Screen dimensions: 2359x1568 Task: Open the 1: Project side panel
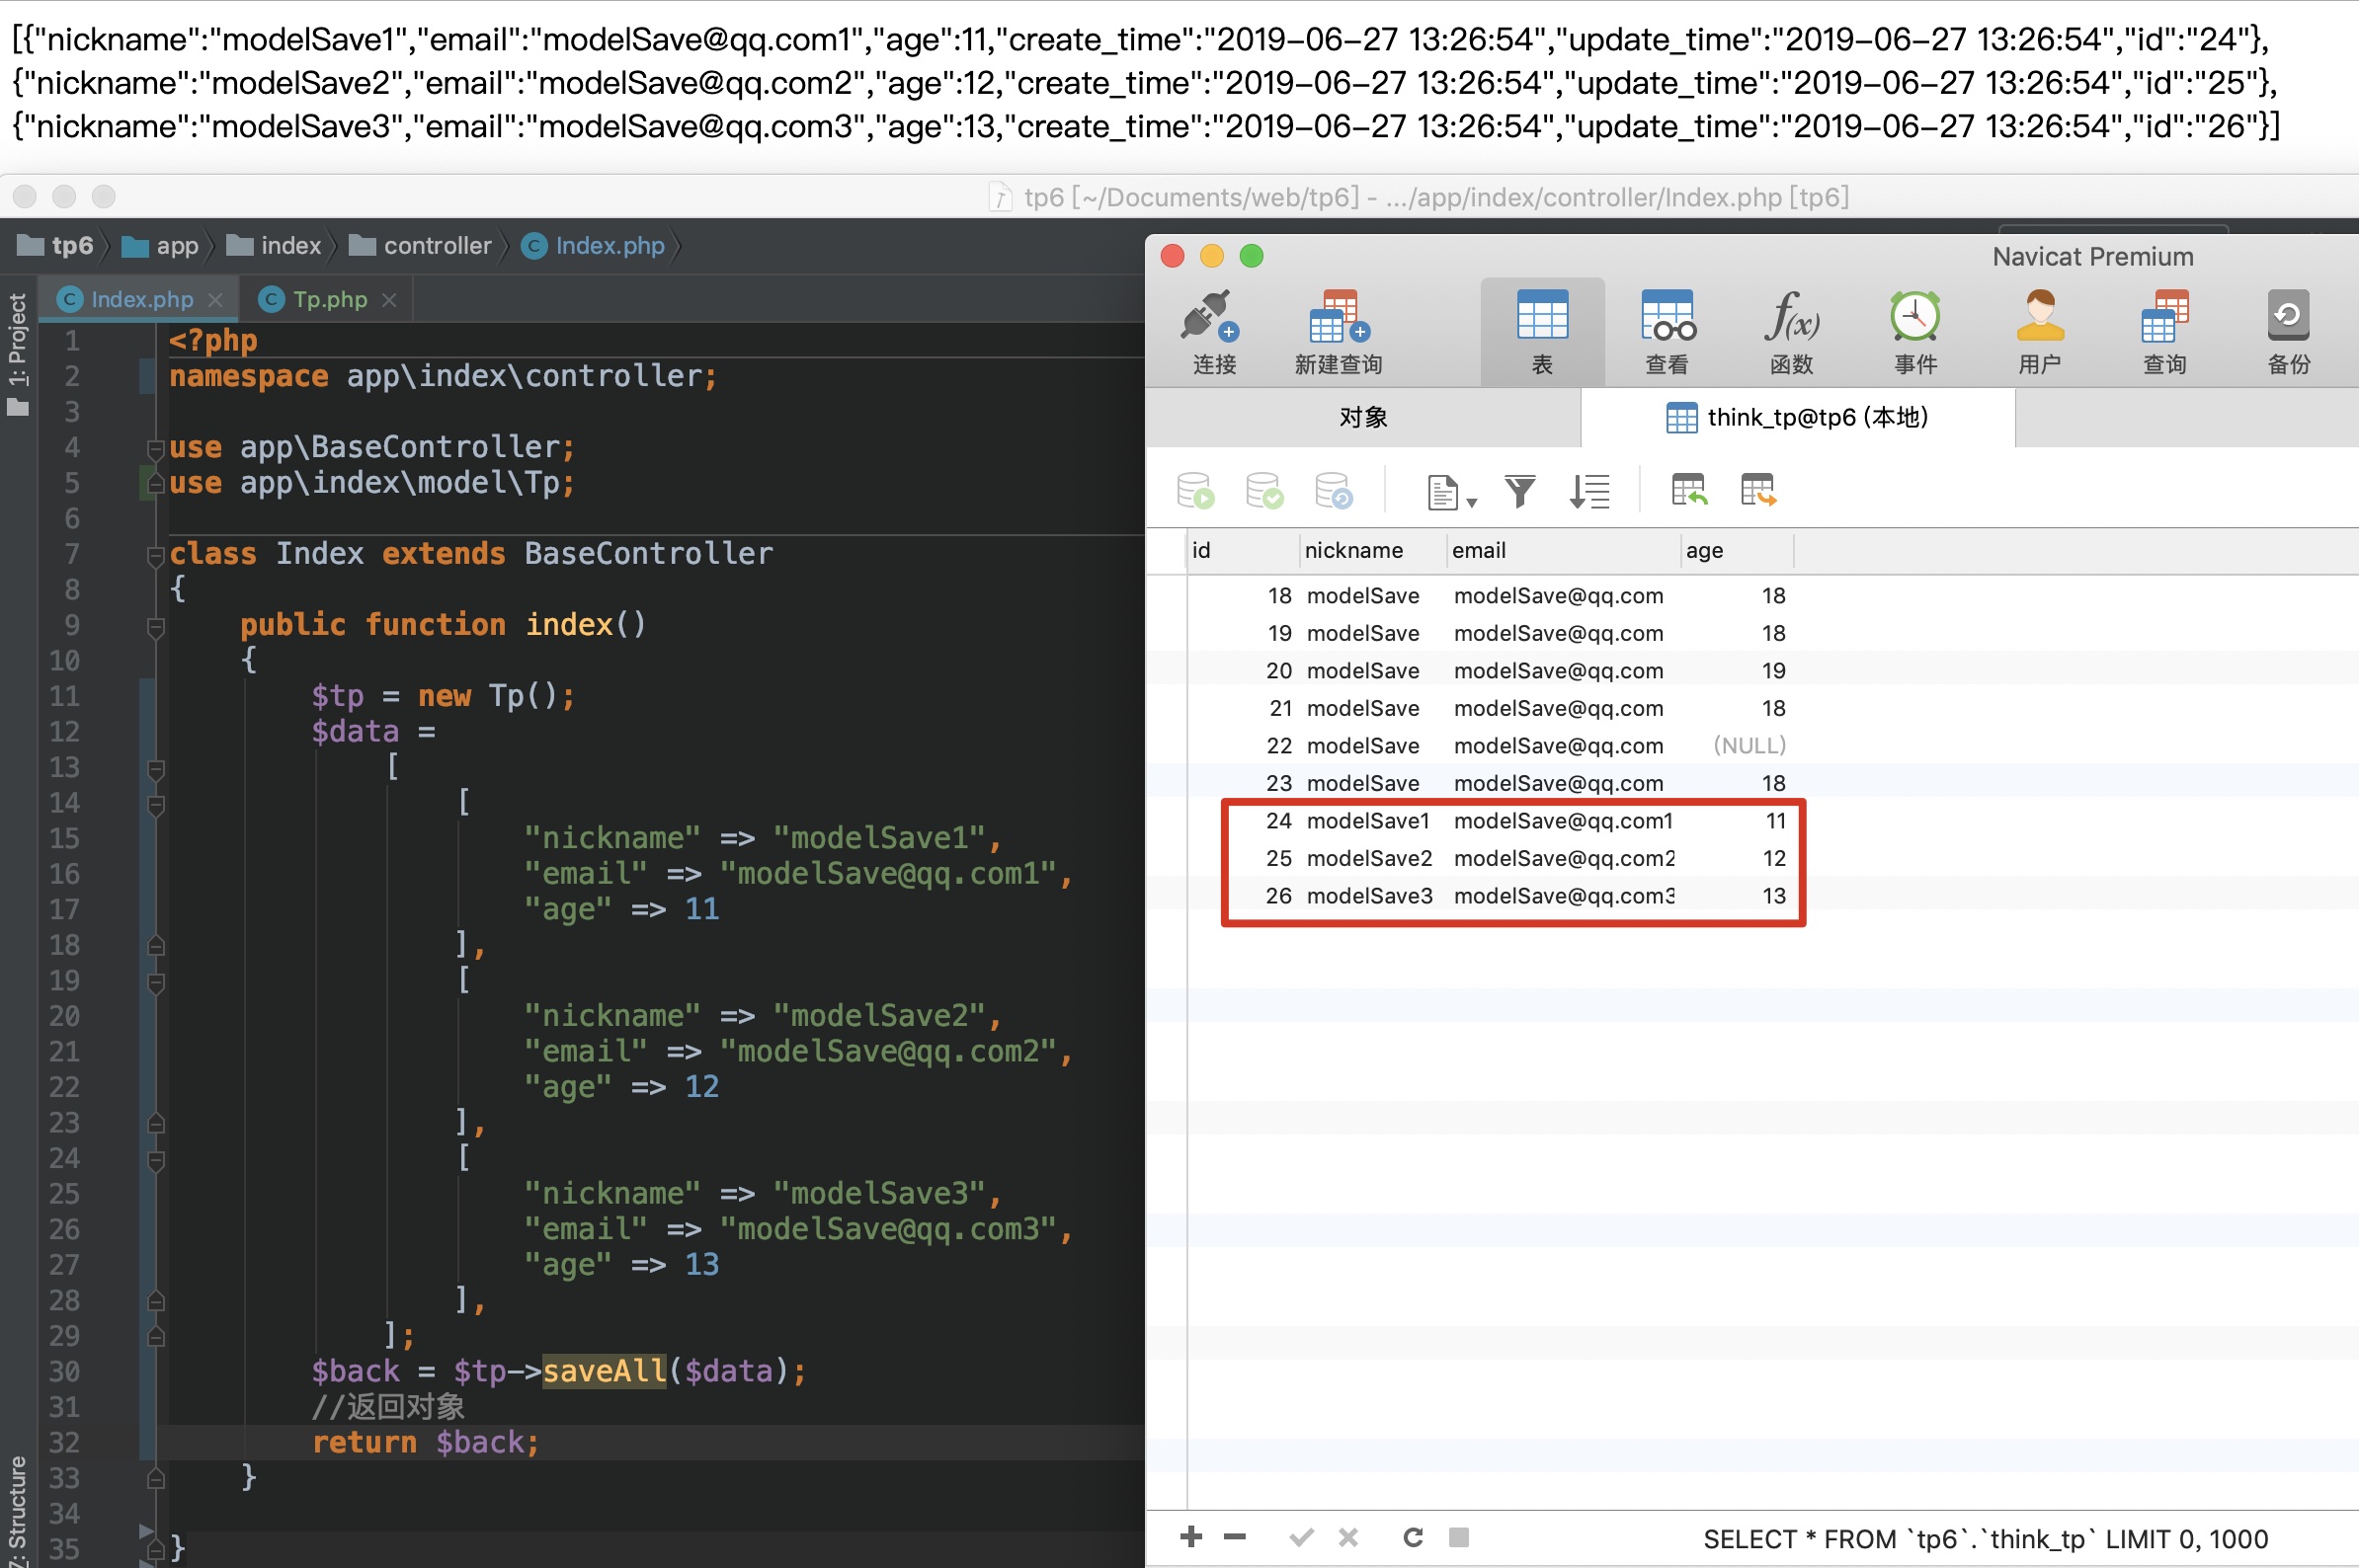[18, 354]
